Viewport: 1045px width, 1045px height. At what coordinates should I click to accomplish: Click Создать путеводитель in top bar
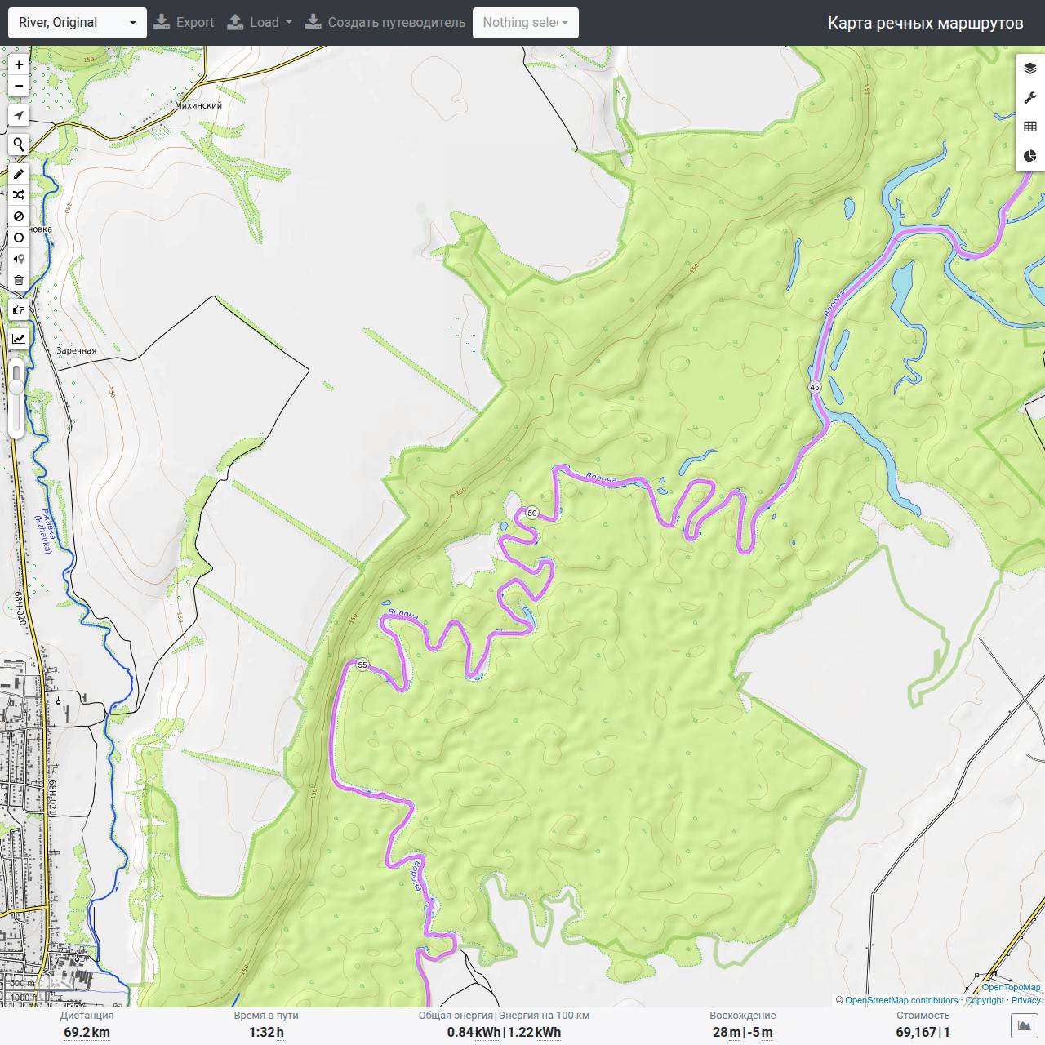(x=385, y=23)
